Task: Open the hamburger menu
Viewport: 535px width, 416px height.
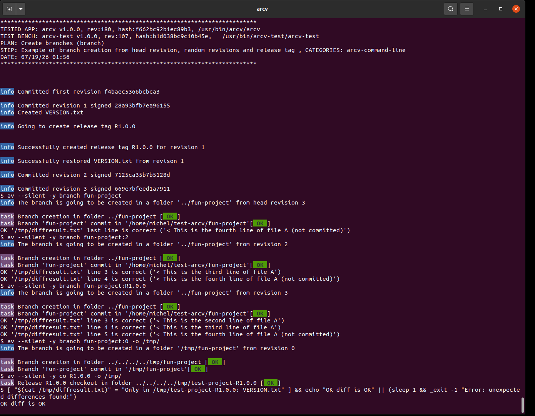Action: pos(467,9)
